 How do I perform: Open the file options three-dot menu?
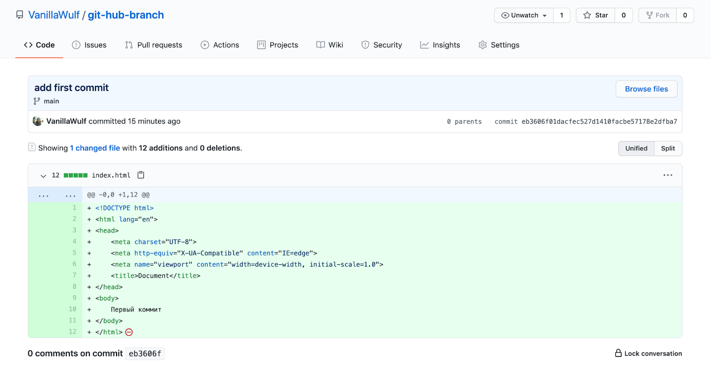click(668, 175)
